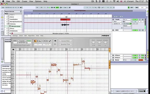The image size is (150, 94).
Task: Solo the 1 Audio track
Action: 140,20
